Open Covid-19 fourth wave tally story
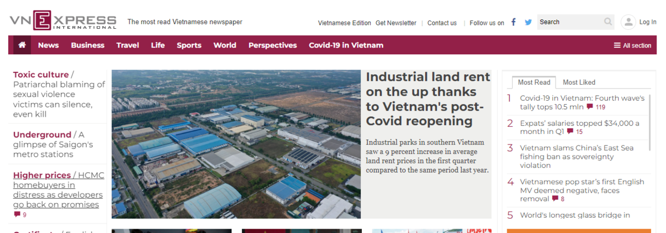 (x=582, y=102)
